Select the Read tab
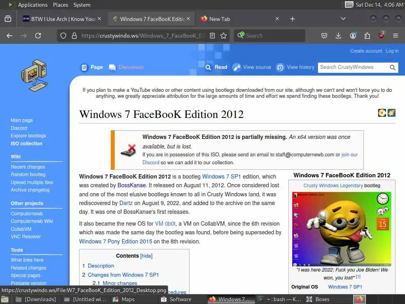405x304 pixels. 216,67
